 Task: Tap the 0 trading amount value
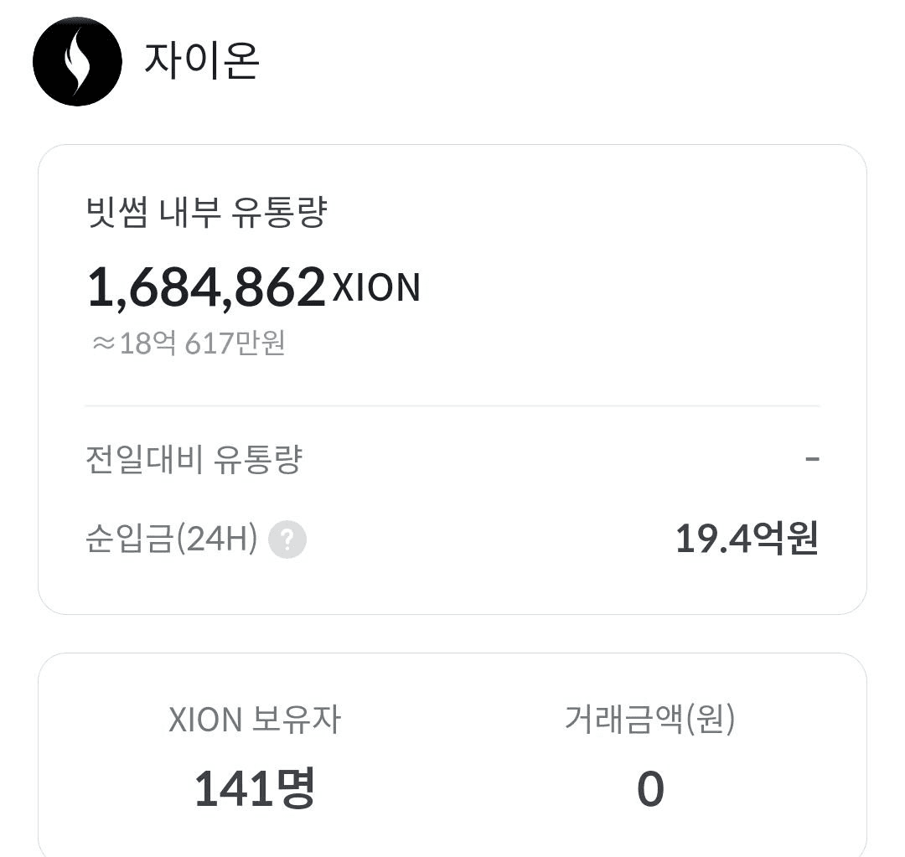click(x=650, y=789)
